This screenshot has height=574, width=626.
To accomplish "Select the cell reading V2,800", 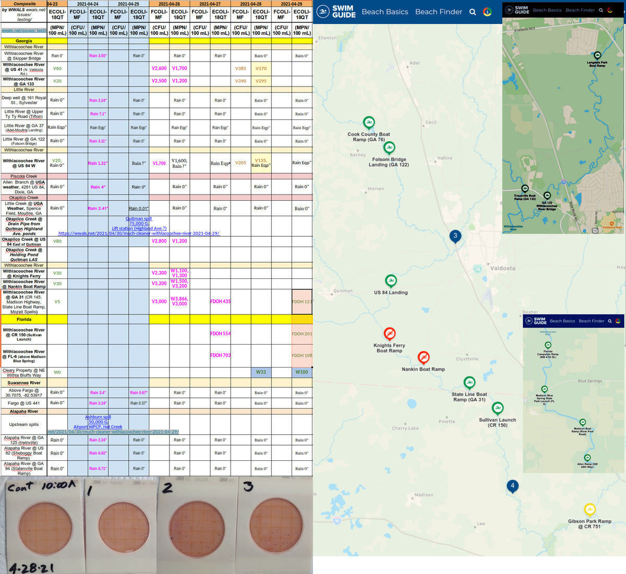I will coord(159,241).
